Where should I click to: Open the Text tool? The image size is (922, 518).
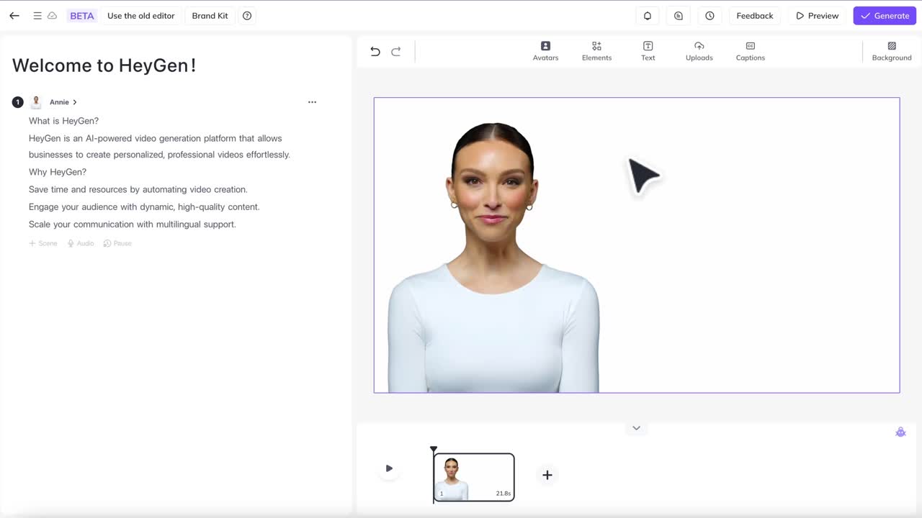click(x=648, y=51)
